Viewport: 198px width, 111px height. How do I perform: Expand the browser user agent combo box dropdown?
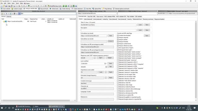tap(196, 13)
